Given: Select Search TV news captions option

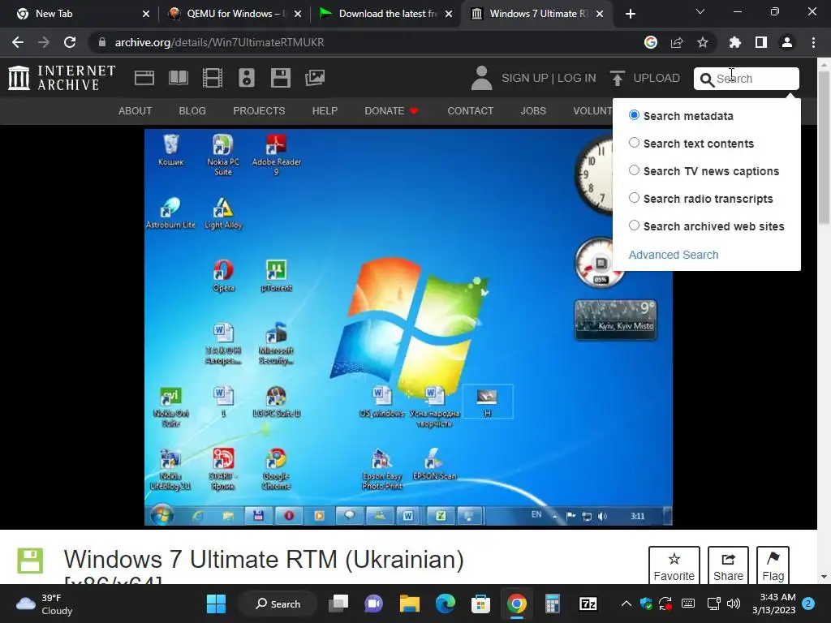Looking at the screenshot, I should click(635, 170).
